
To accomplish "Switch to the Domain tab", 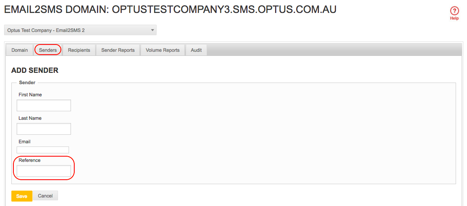I will (x=19, y=50).
